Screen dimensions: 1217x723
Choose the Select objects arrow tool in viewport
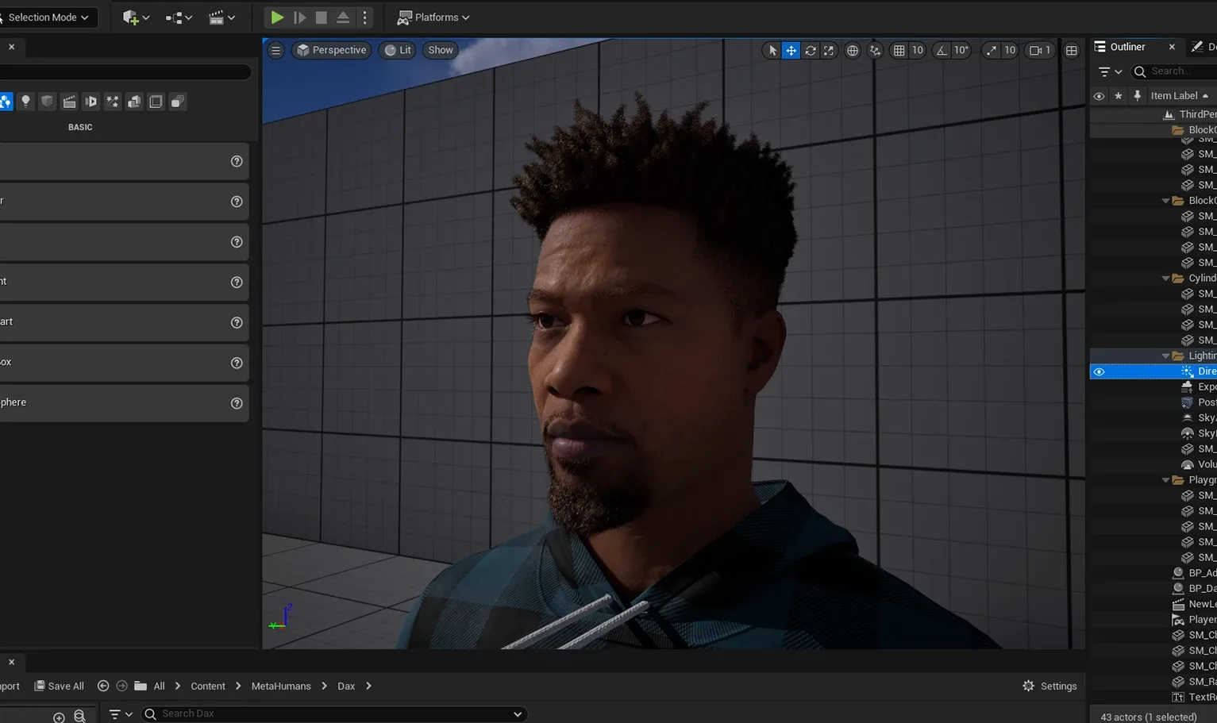[x=772, y=50]
